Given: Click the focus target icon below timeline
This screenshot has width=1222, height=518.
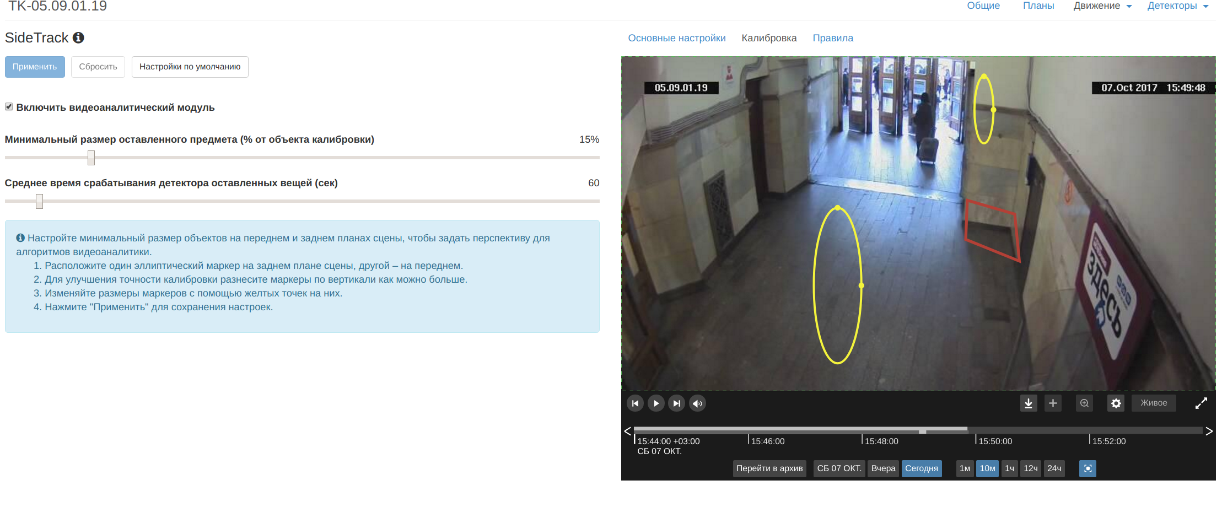Looking at the screenshot, I should tap(1088, 468).
